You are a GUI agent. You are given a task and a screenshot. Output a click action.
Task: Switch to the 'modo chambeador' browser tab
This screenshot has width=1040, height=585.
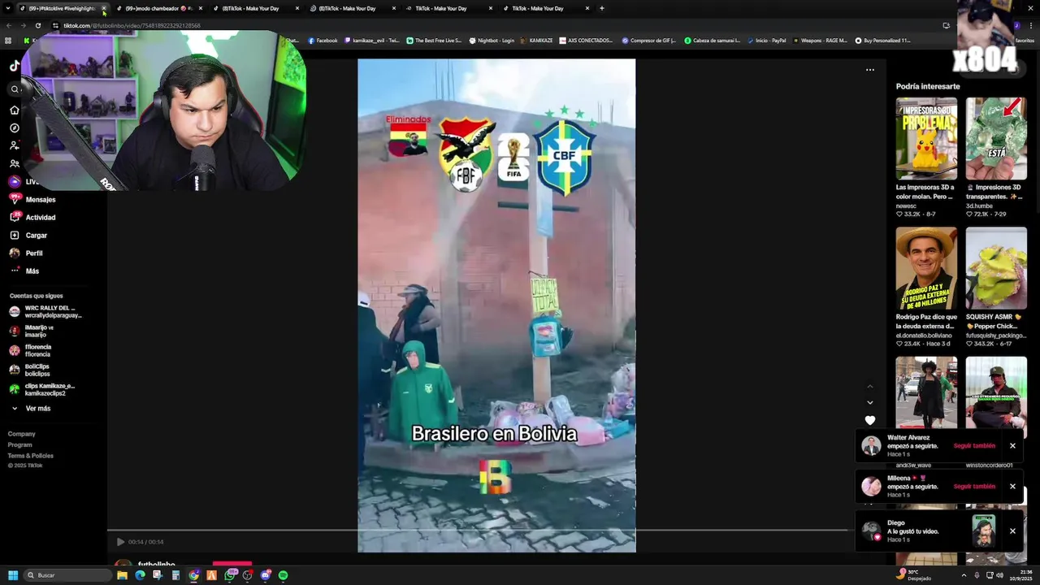point(158,8)
